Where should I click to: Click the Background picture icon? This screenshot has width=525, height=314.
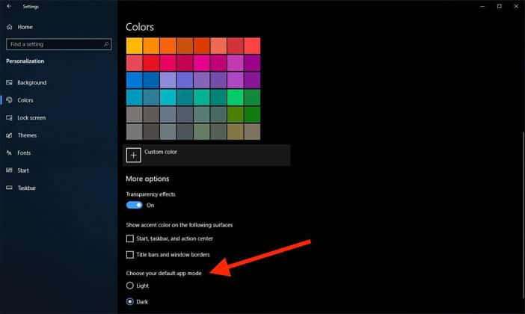click(10, 82)
